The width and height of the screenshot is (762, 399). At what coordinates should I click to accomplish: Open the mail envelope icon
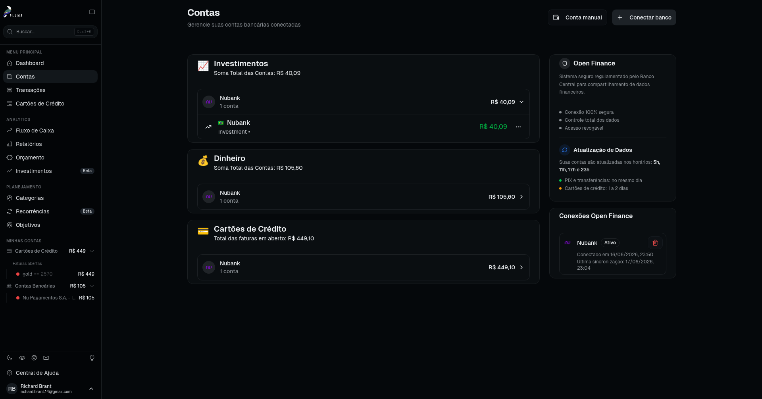[x=46, y=358]
